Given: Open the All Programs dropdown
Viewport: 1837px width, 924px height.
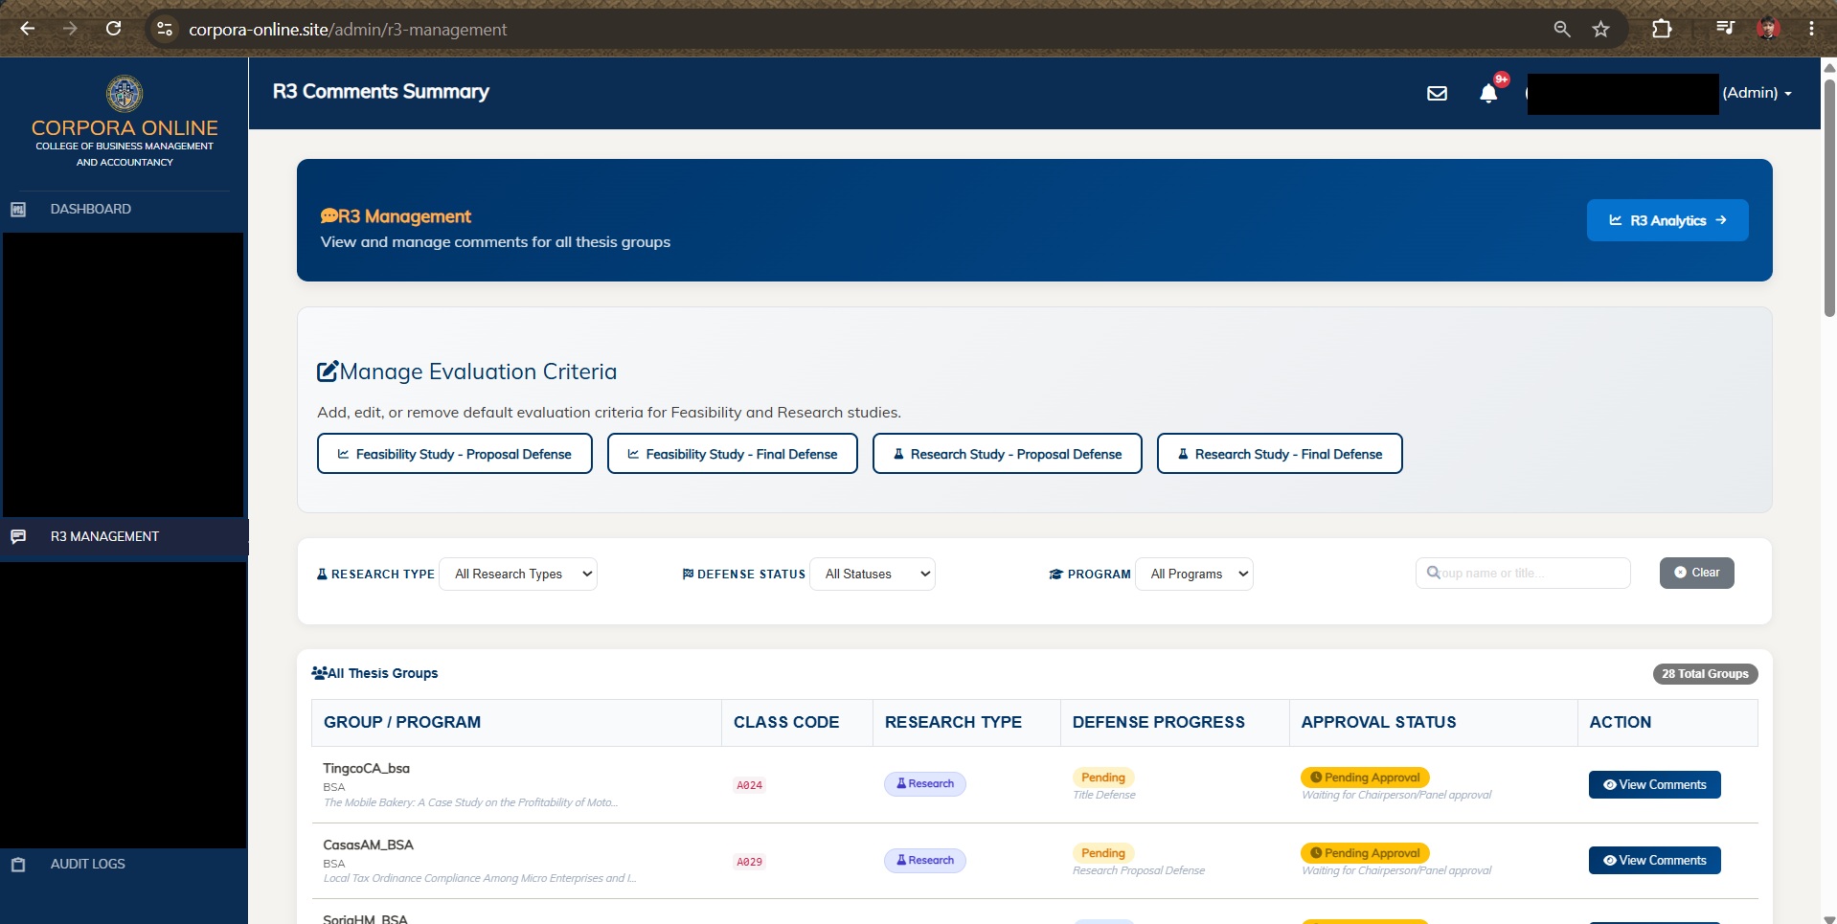Looking at the screenshot, I should click(1194, 574).
